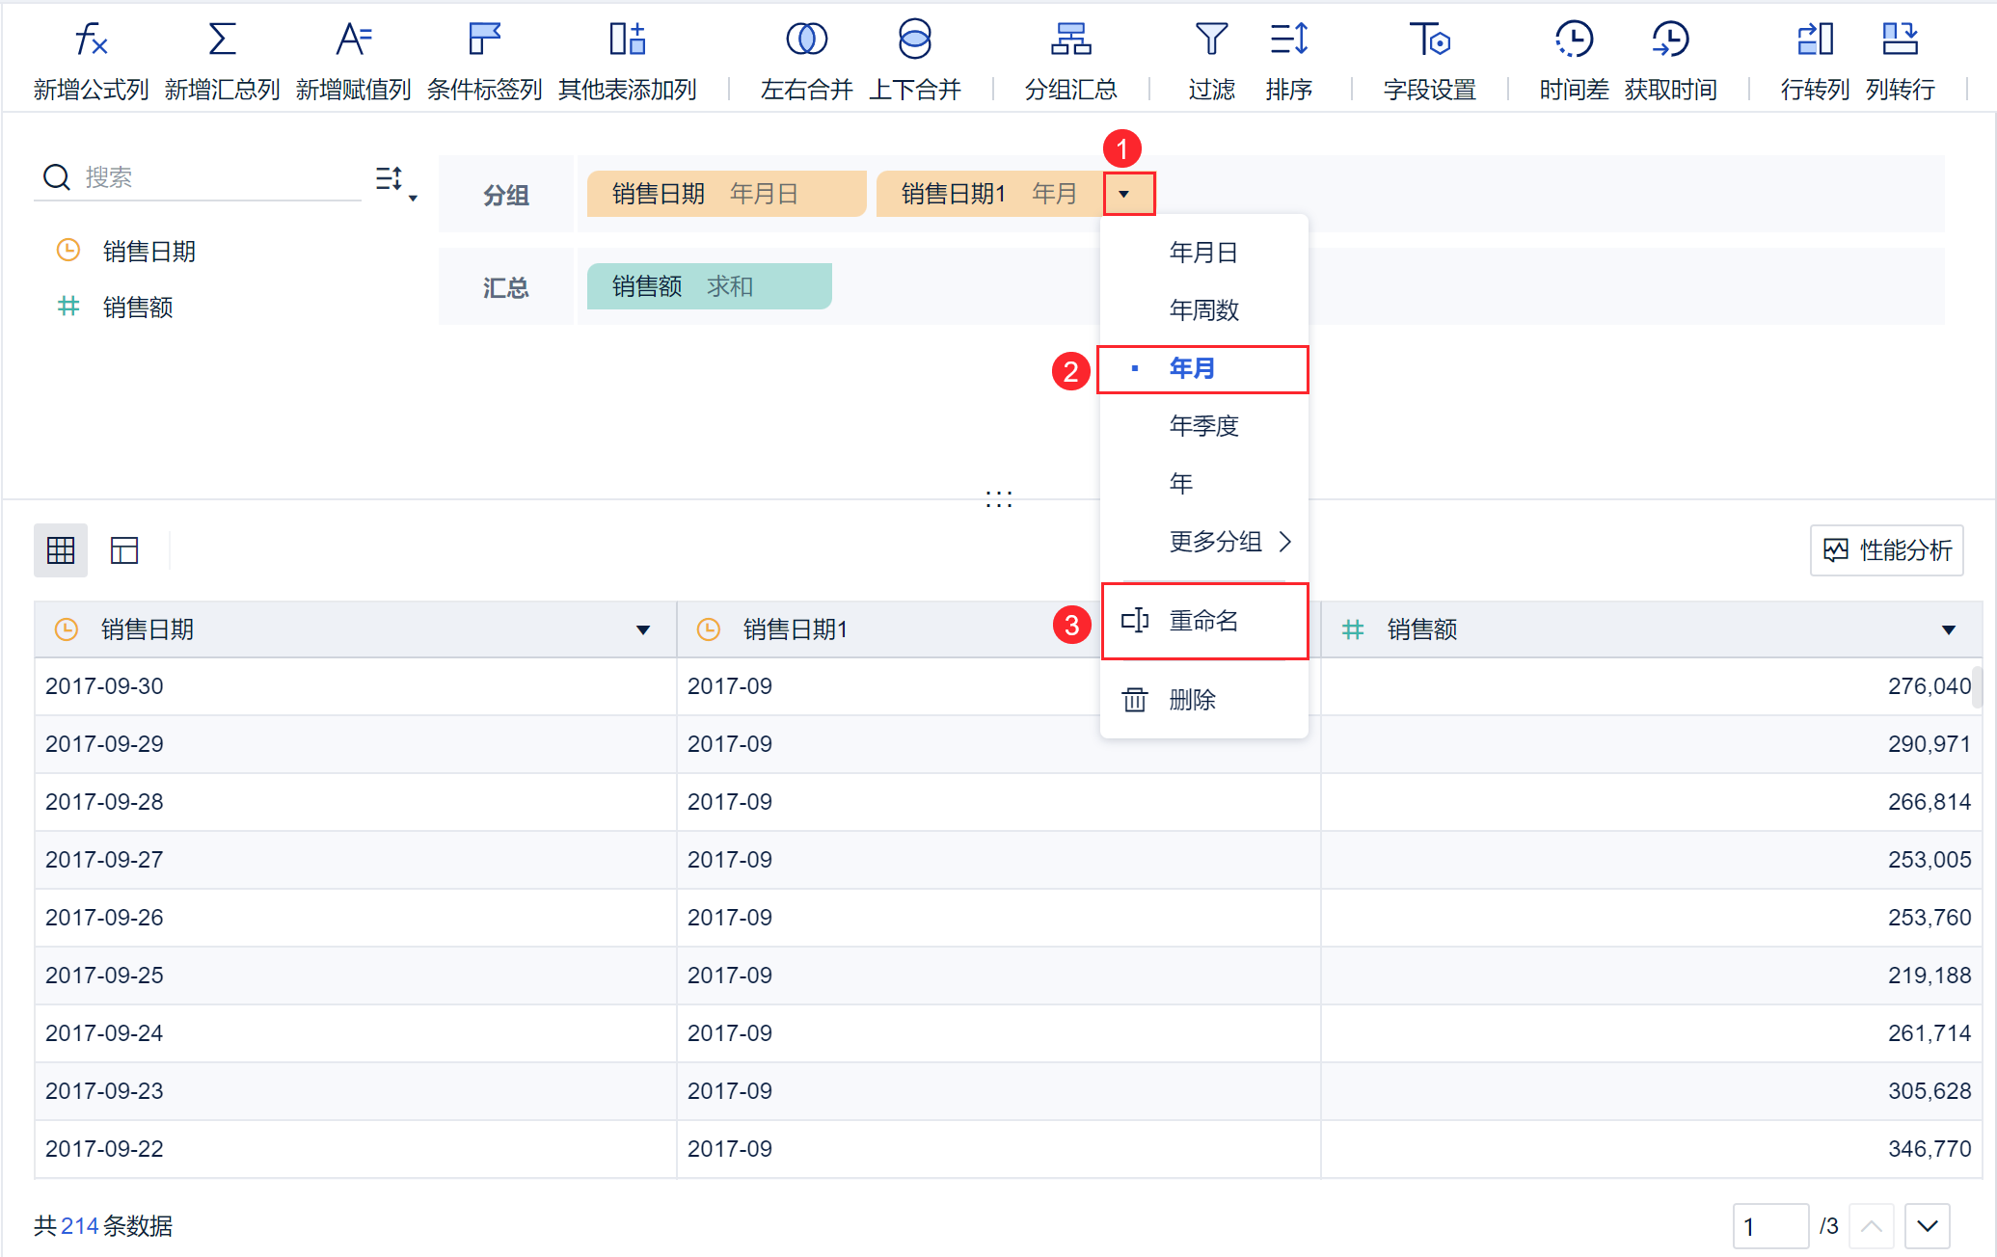Click the 性能分析 button
Screen dimensions: 1997x1257
pyautogui.click(x=1887, y=550)
